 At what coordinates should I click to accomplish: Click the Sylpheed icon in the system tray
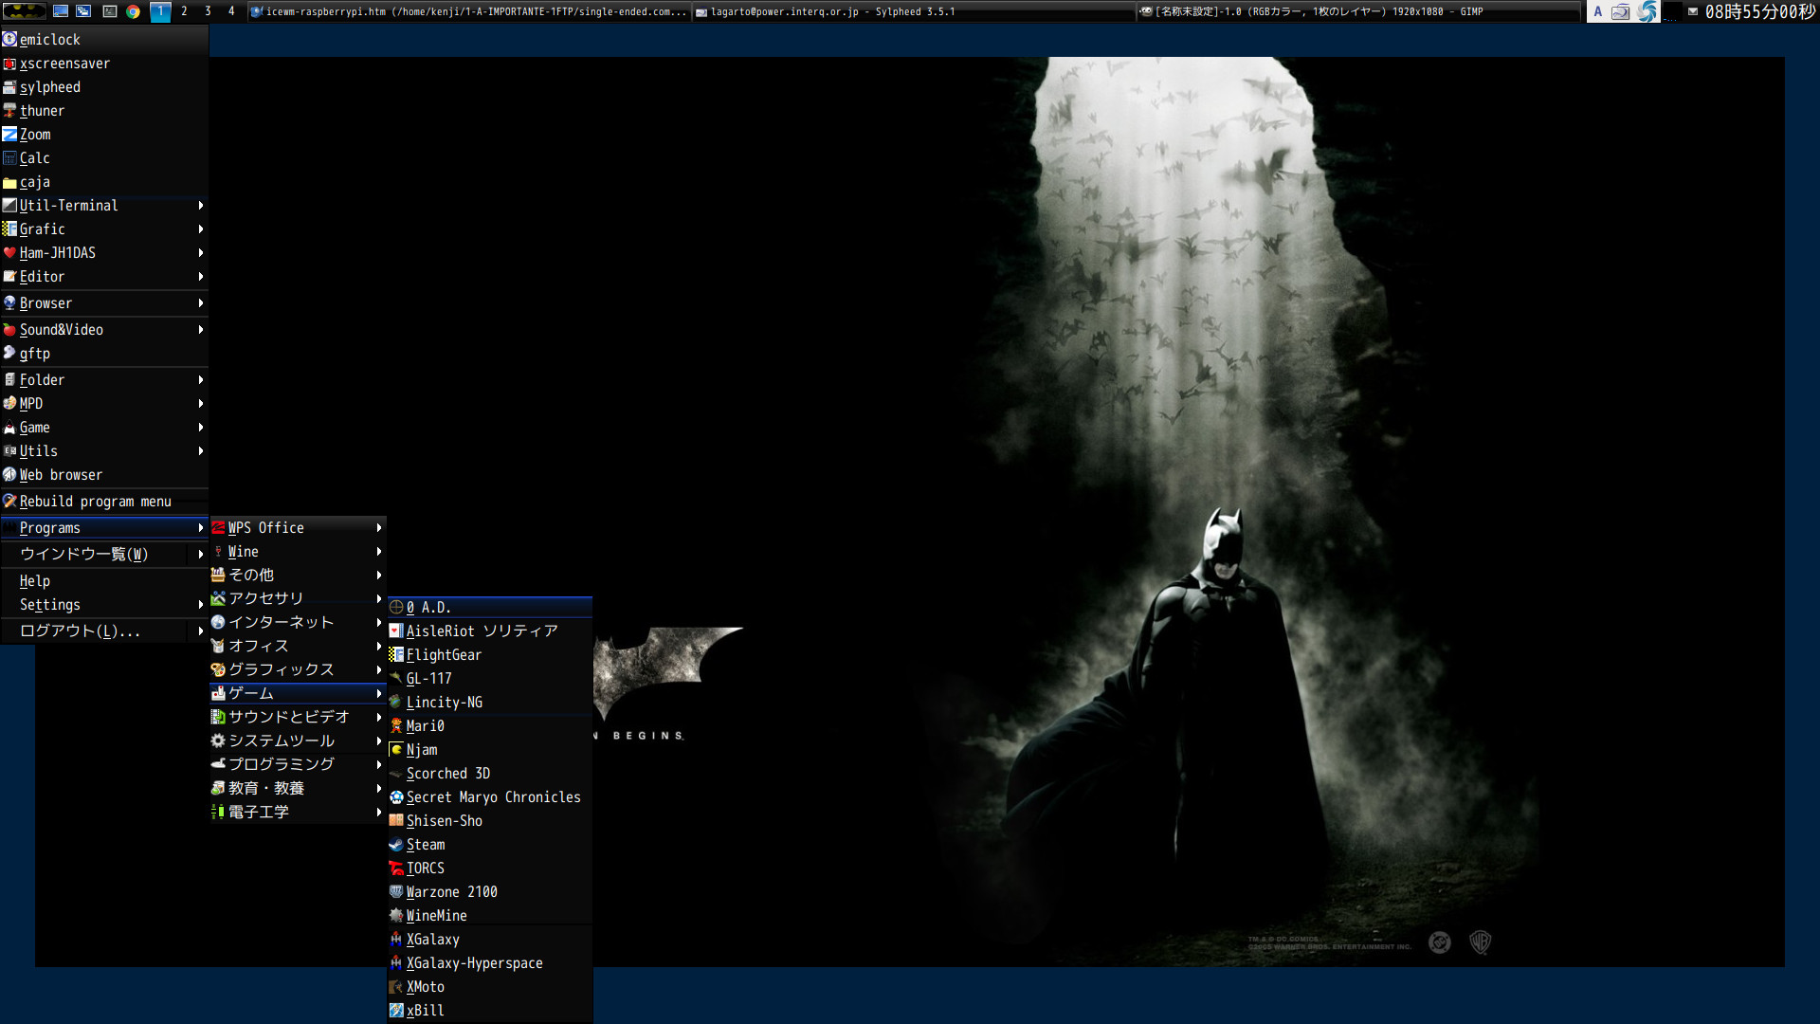point(1619,11)
